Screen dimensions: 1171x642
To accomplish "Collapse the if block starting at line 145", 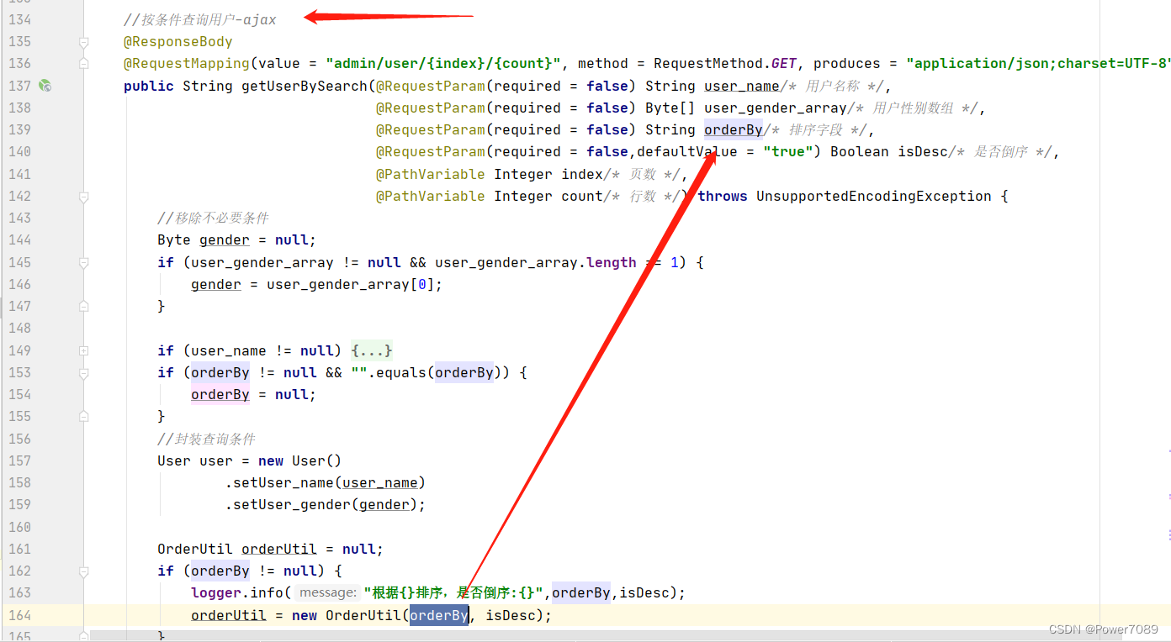I will [x=82, y=262].
